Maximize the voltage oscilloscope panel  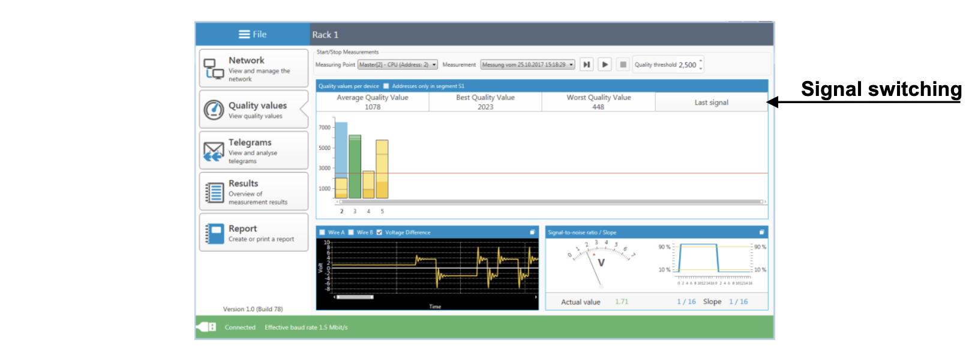pyautogui.click(x=532, y=232)
